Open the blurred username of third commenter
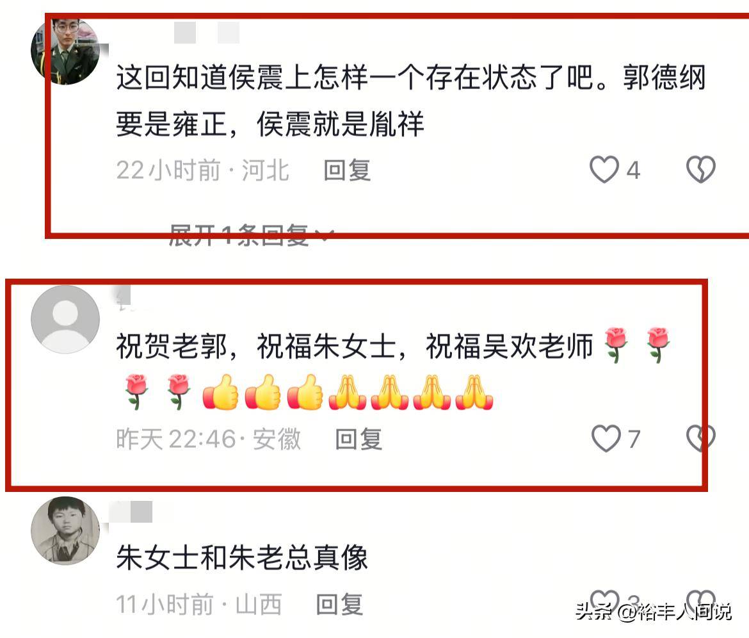Screen dimensions: 749x638 pyautogui.click(x=131, y=512)
